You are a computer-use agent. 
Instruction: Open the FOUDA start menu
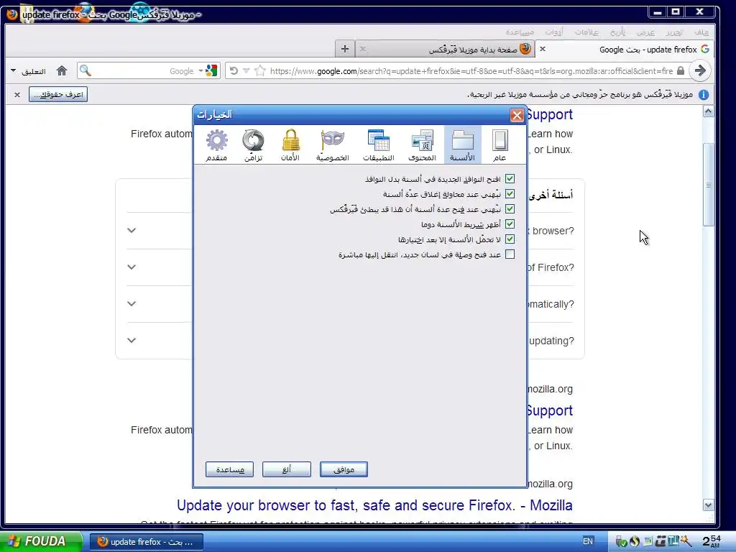40,541
